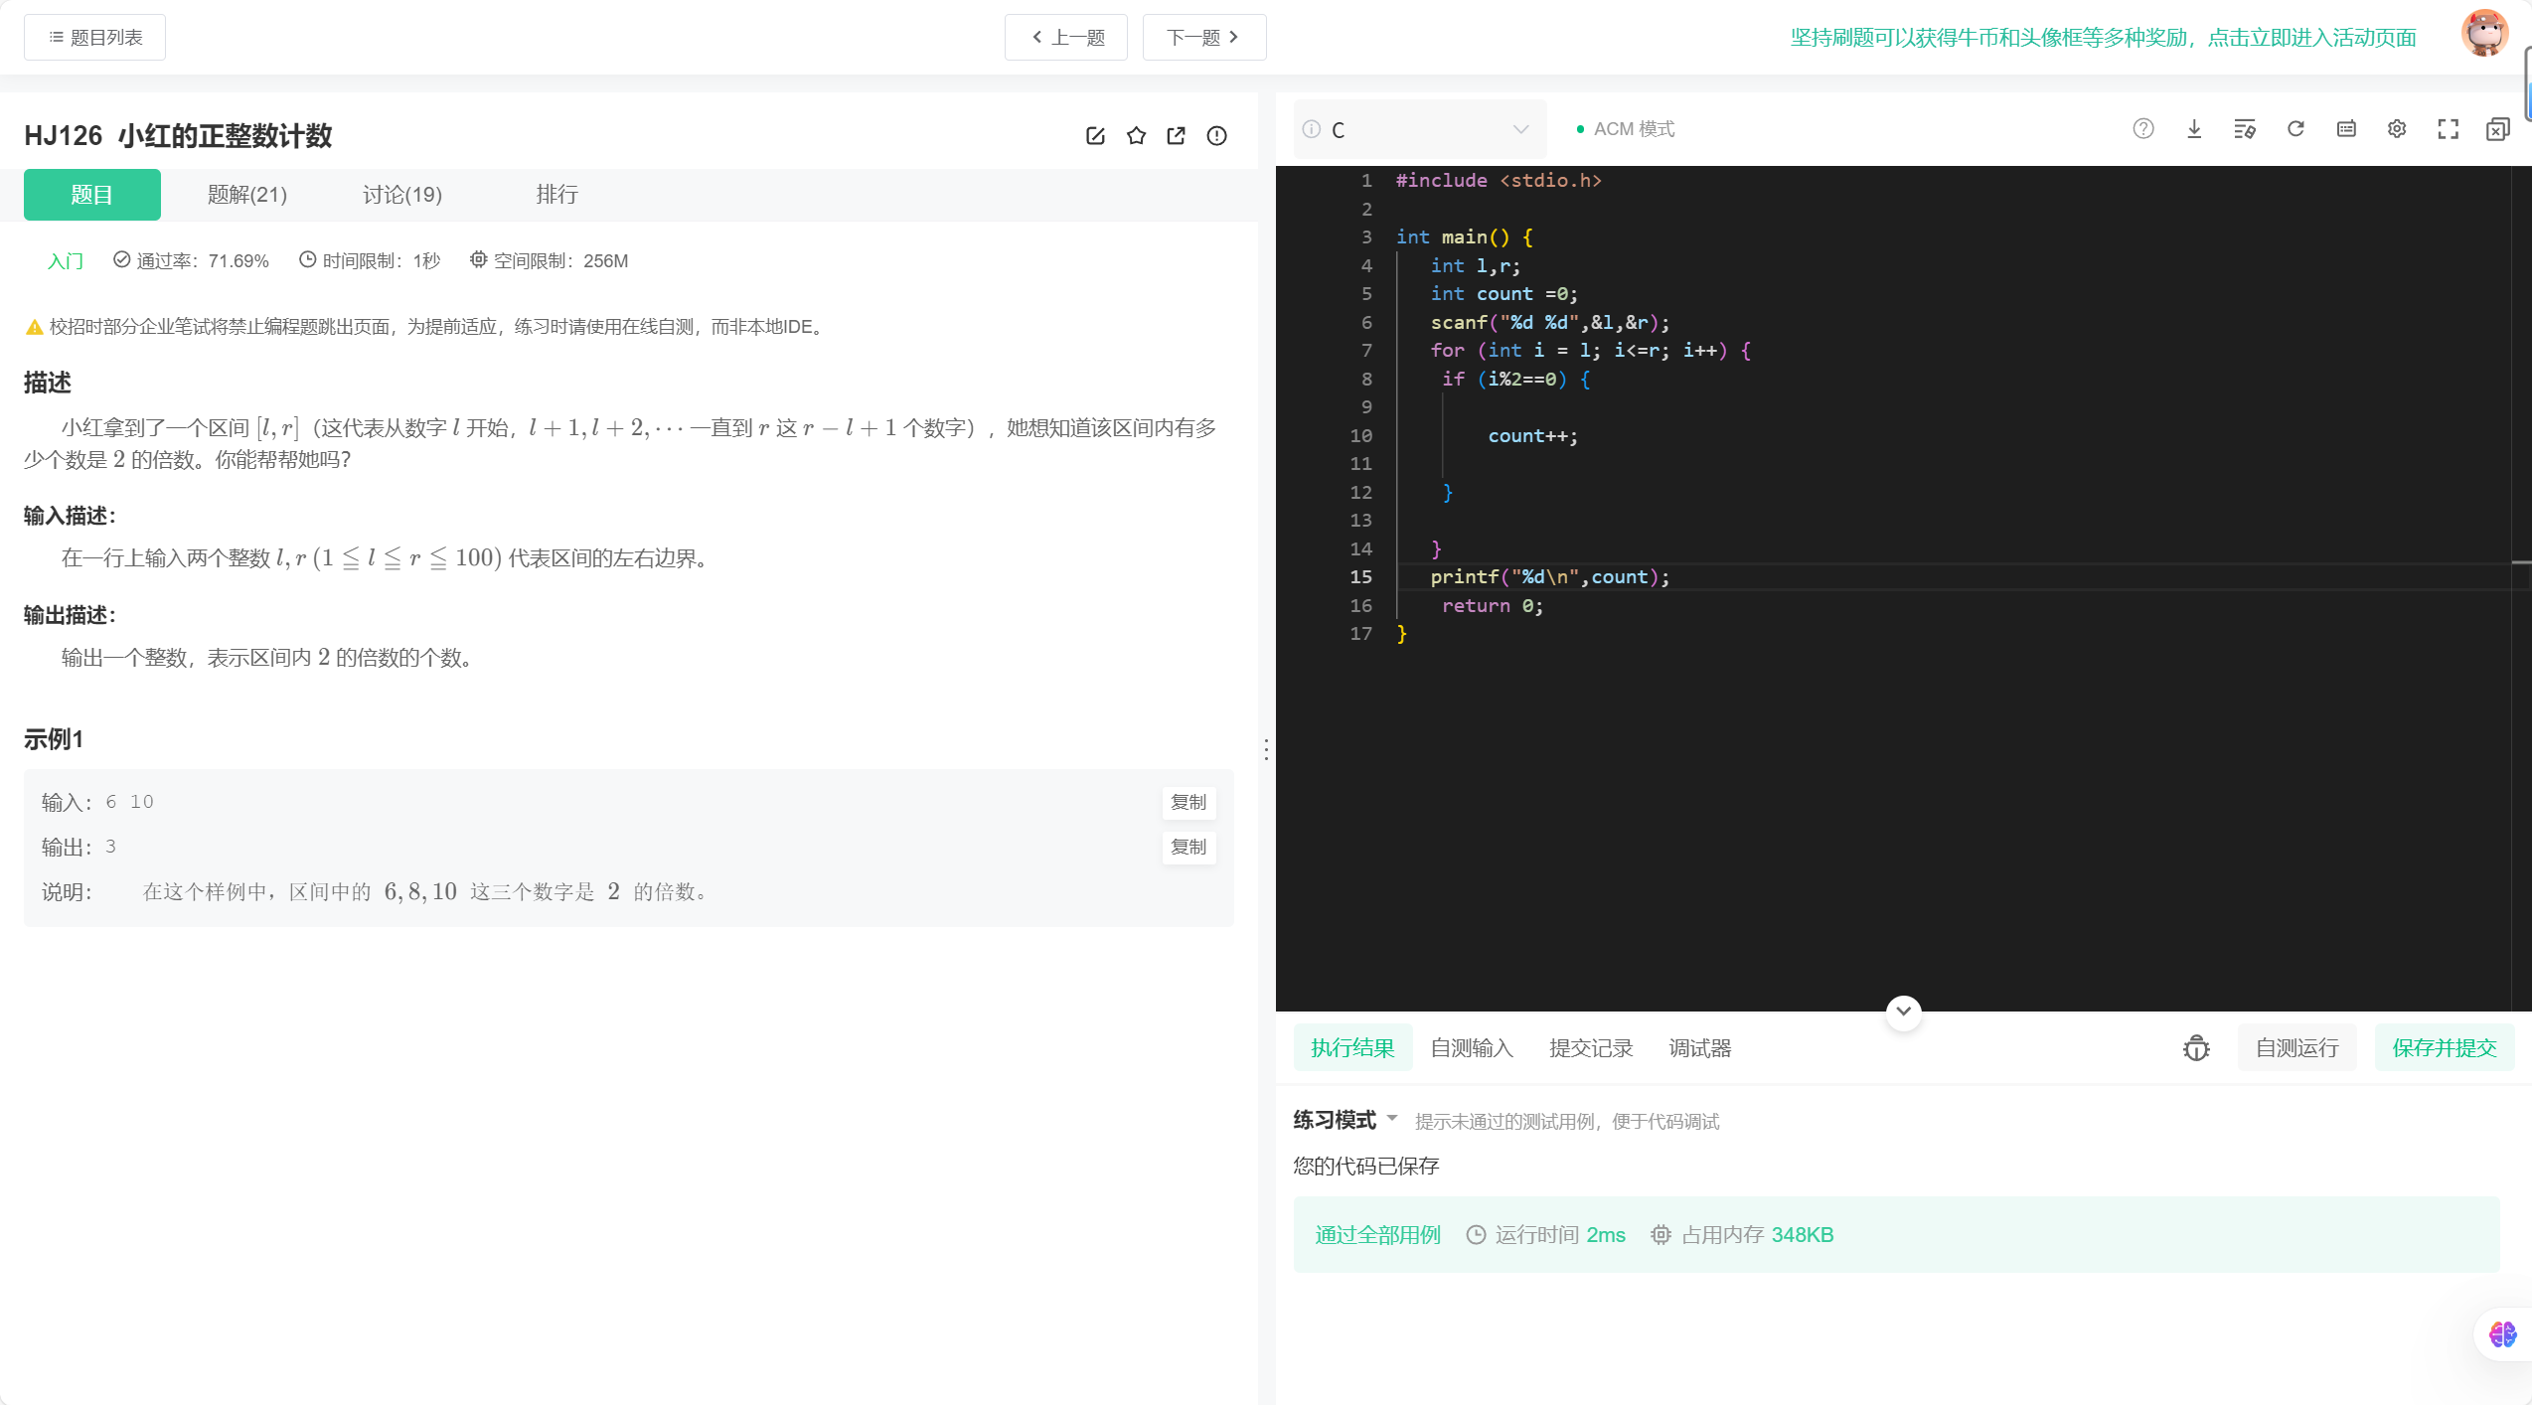Favorite the problem with the star icon

pyautogui.click(x=1136, y=136)
